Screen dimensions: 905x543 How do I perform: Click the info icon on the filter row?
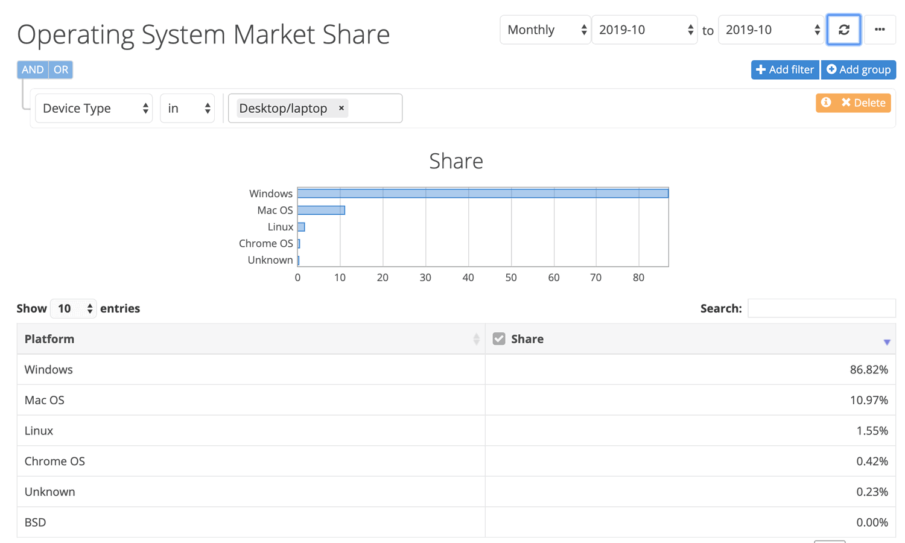coord(826,103)
